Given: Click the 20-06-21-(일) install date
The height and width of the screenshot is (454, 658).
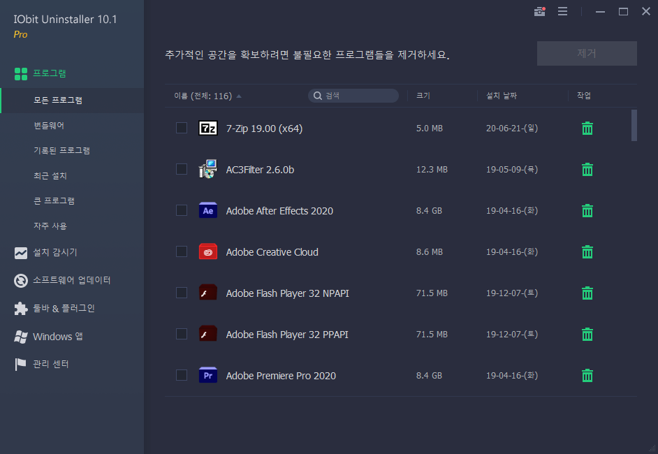Looking at the screenshot, I should click(512, 128).
